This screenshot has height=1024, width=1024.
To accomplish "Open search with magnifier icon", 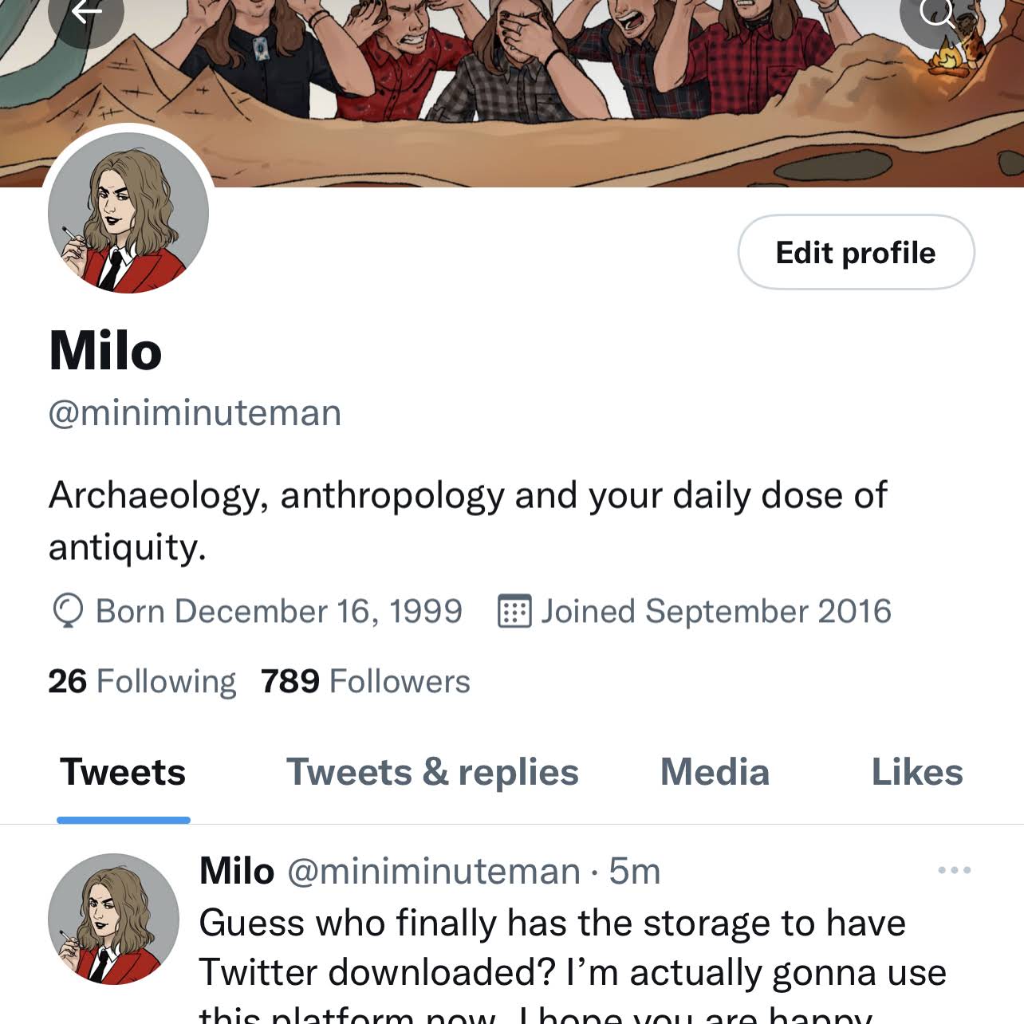I will point(938,13).
